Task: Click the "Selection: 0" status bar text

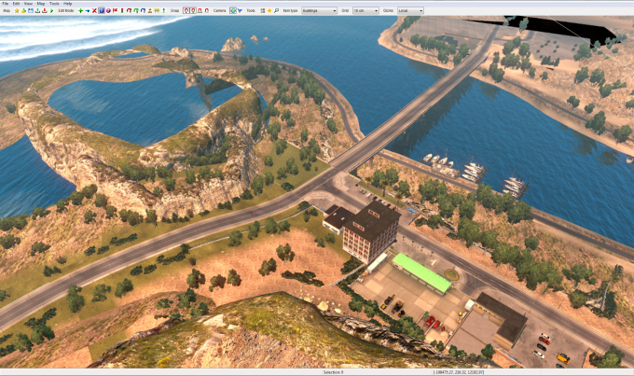Action: pyautogui.click(x=333, y=372)
